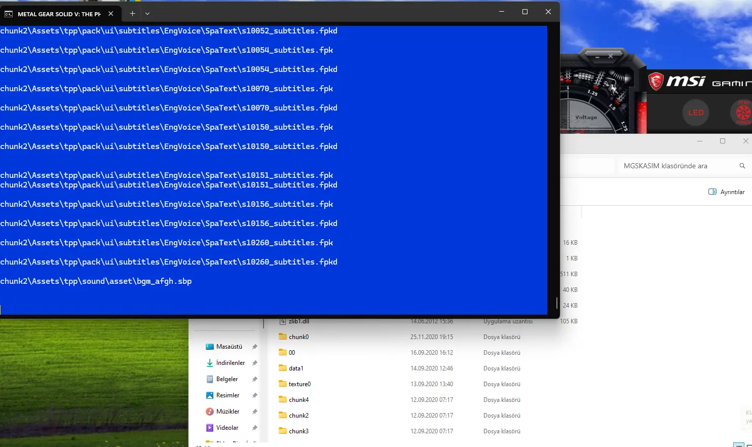Click the data1 folder name
752x447 pixels.
point(296,368)
